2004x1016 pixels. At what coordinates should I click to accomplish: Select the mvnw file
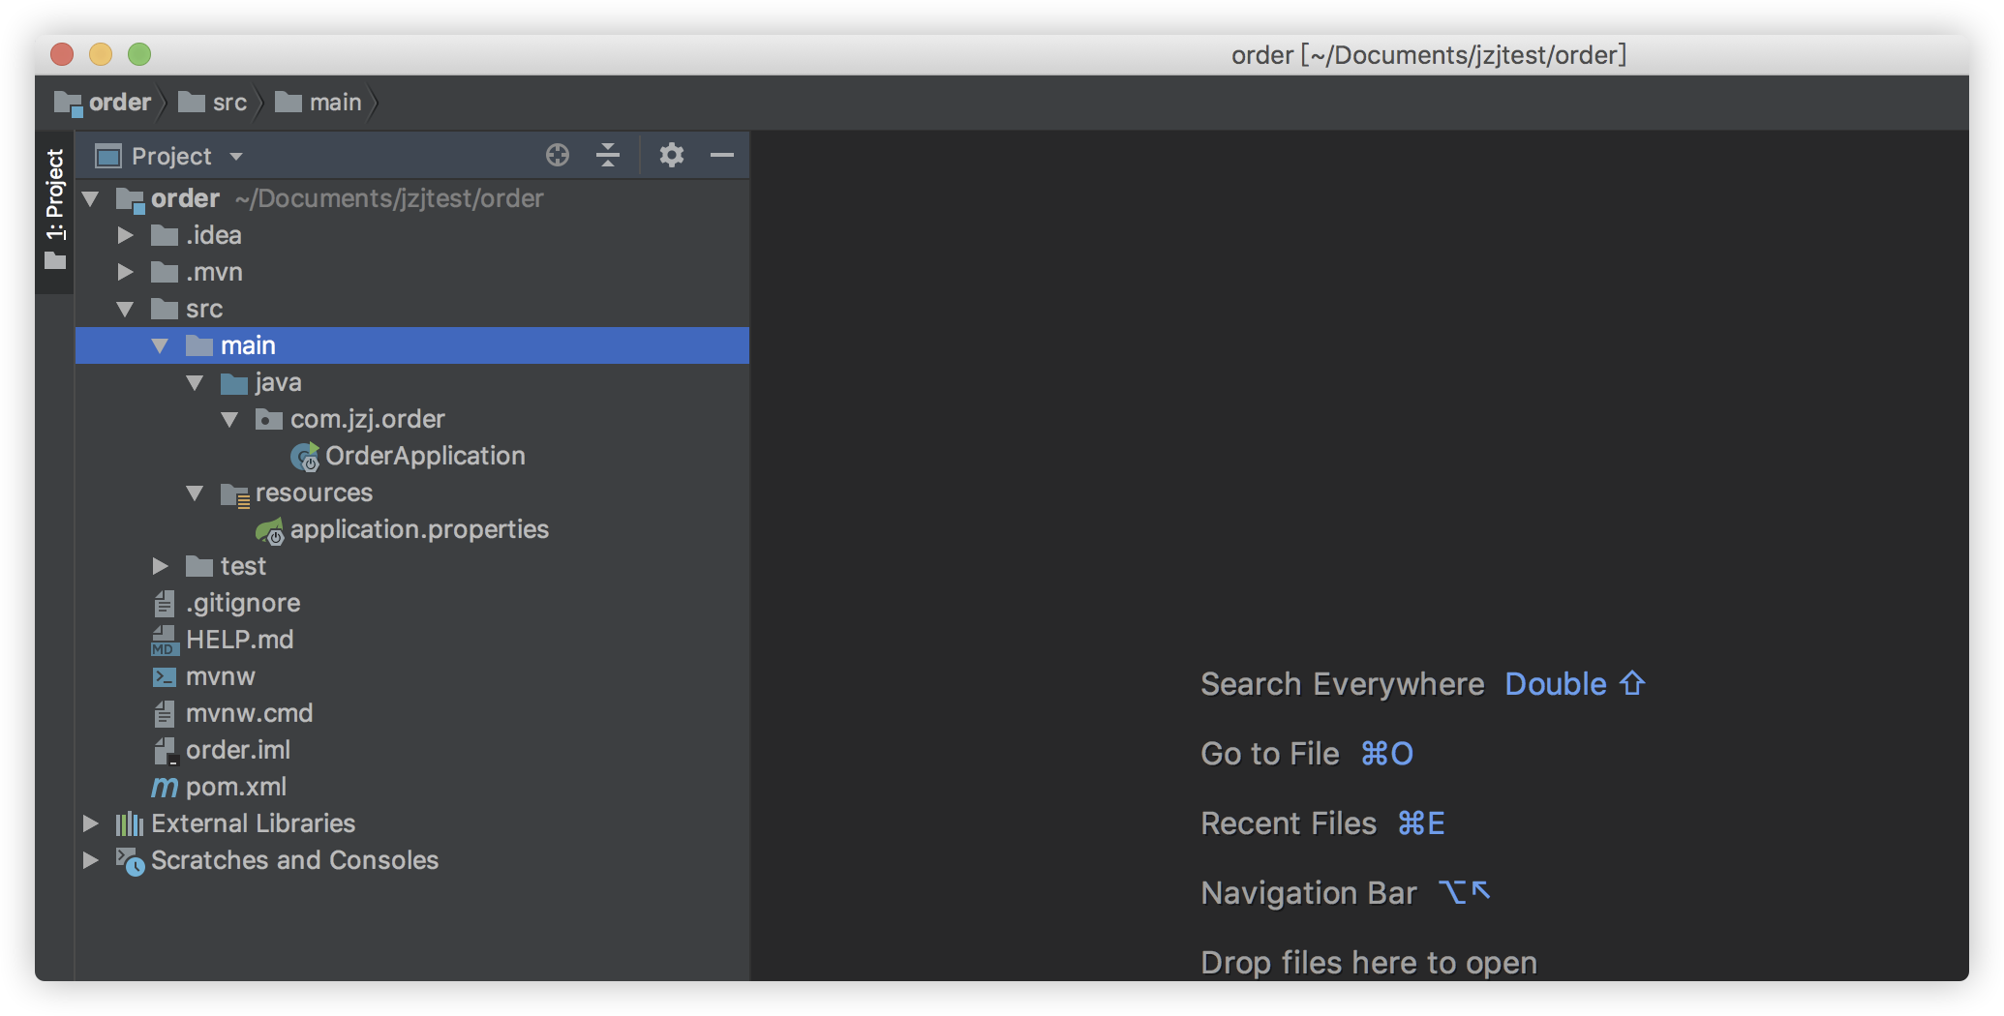point(221,676)
